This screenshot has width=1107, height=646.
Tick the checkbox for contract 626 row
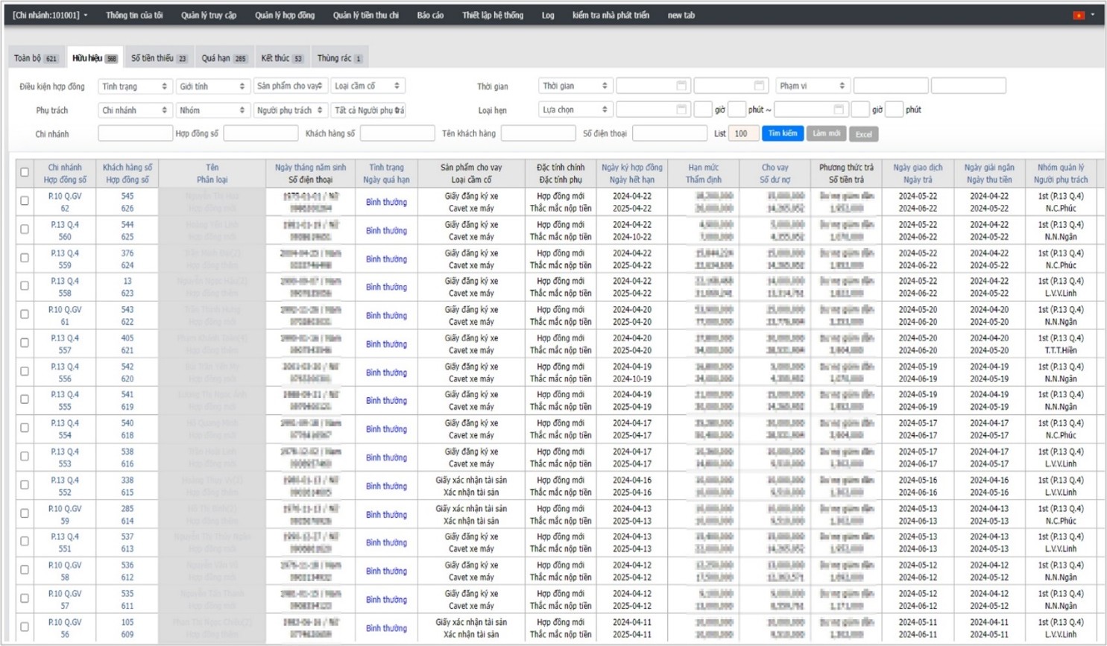pyautogui.click(x=25, y=201)
